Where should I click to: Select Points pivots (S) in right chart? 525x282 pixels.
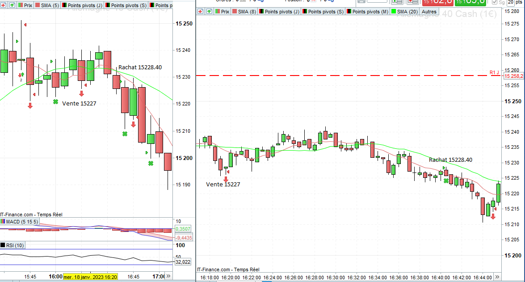click(323, 11)
